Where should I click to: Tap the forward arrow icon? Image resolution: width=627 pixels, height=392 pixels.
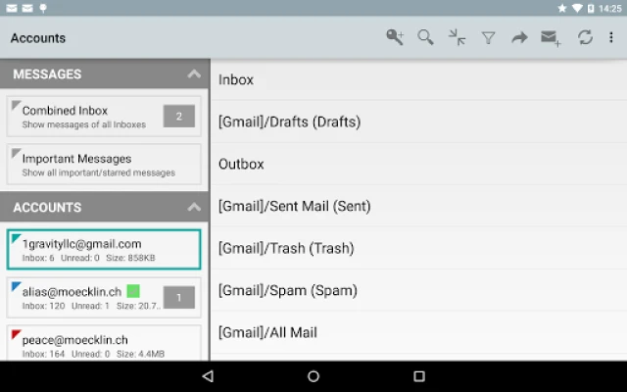click(519, 38)
